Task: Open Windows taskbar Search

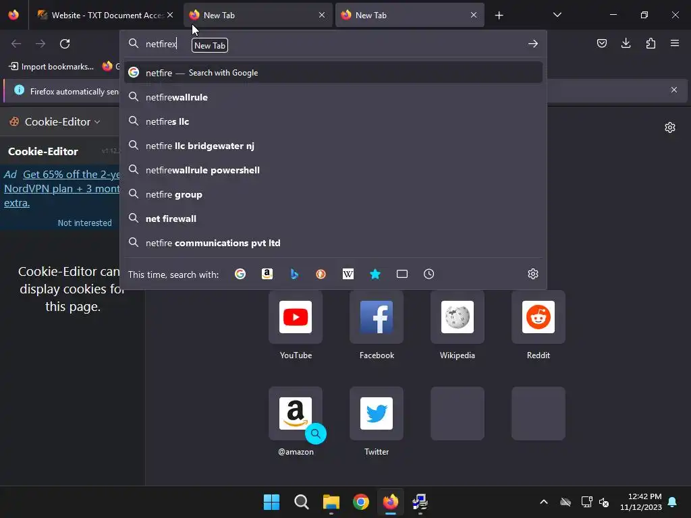Action: [302, 502]
